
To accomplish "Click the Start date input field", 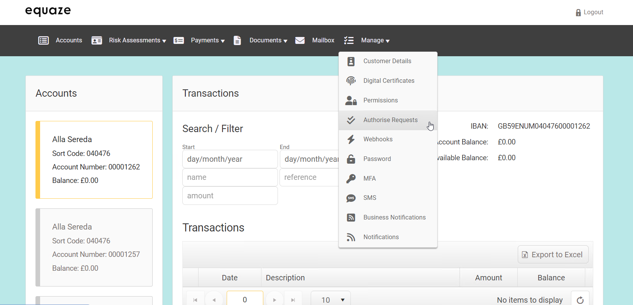I will point(230,159).
